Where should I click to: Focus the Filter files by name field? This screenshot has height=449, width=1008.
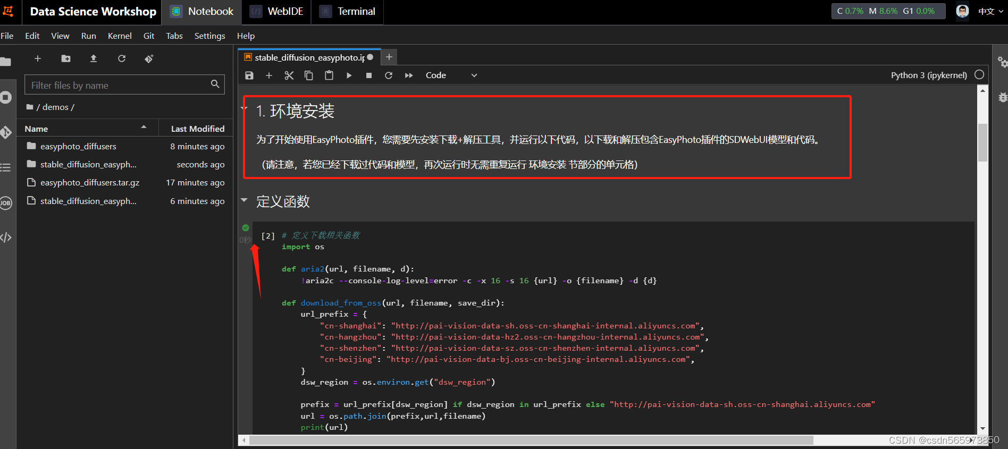pyautogui.click(x=124, y=84)
